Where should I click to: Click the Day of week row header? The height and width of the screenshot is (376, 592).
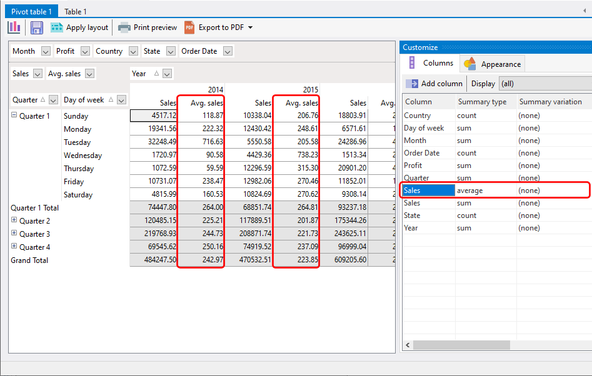coord(84,100)
